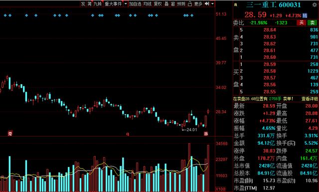319x192 pixels.
Task: Click the 最高 value 28.88
Action: click(x=311, y=113)
